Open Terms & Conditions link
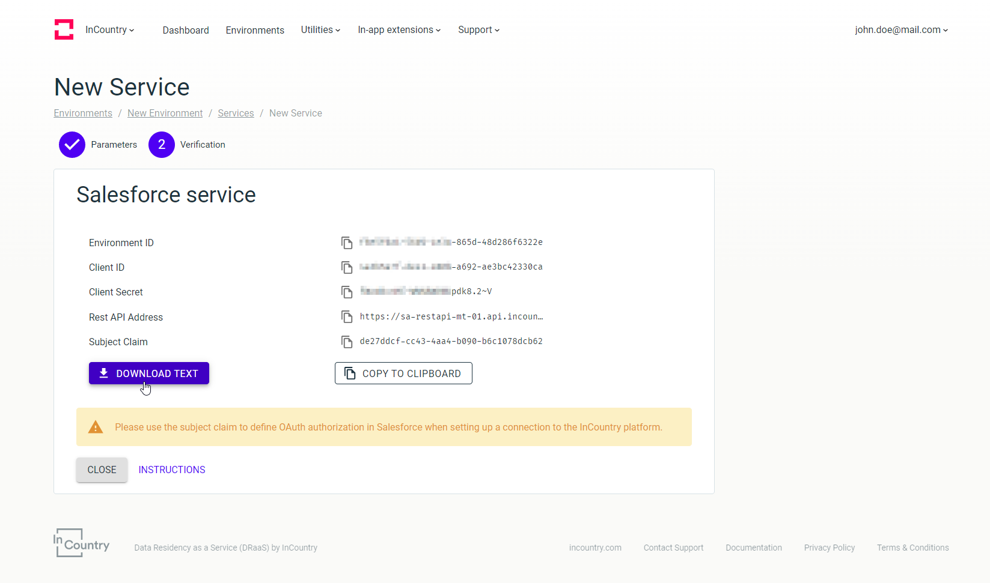Screen dimensions: 990x583 912,548
